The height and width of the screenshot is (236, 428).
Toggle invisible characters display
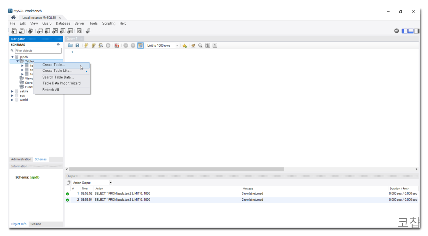point(208,46)
